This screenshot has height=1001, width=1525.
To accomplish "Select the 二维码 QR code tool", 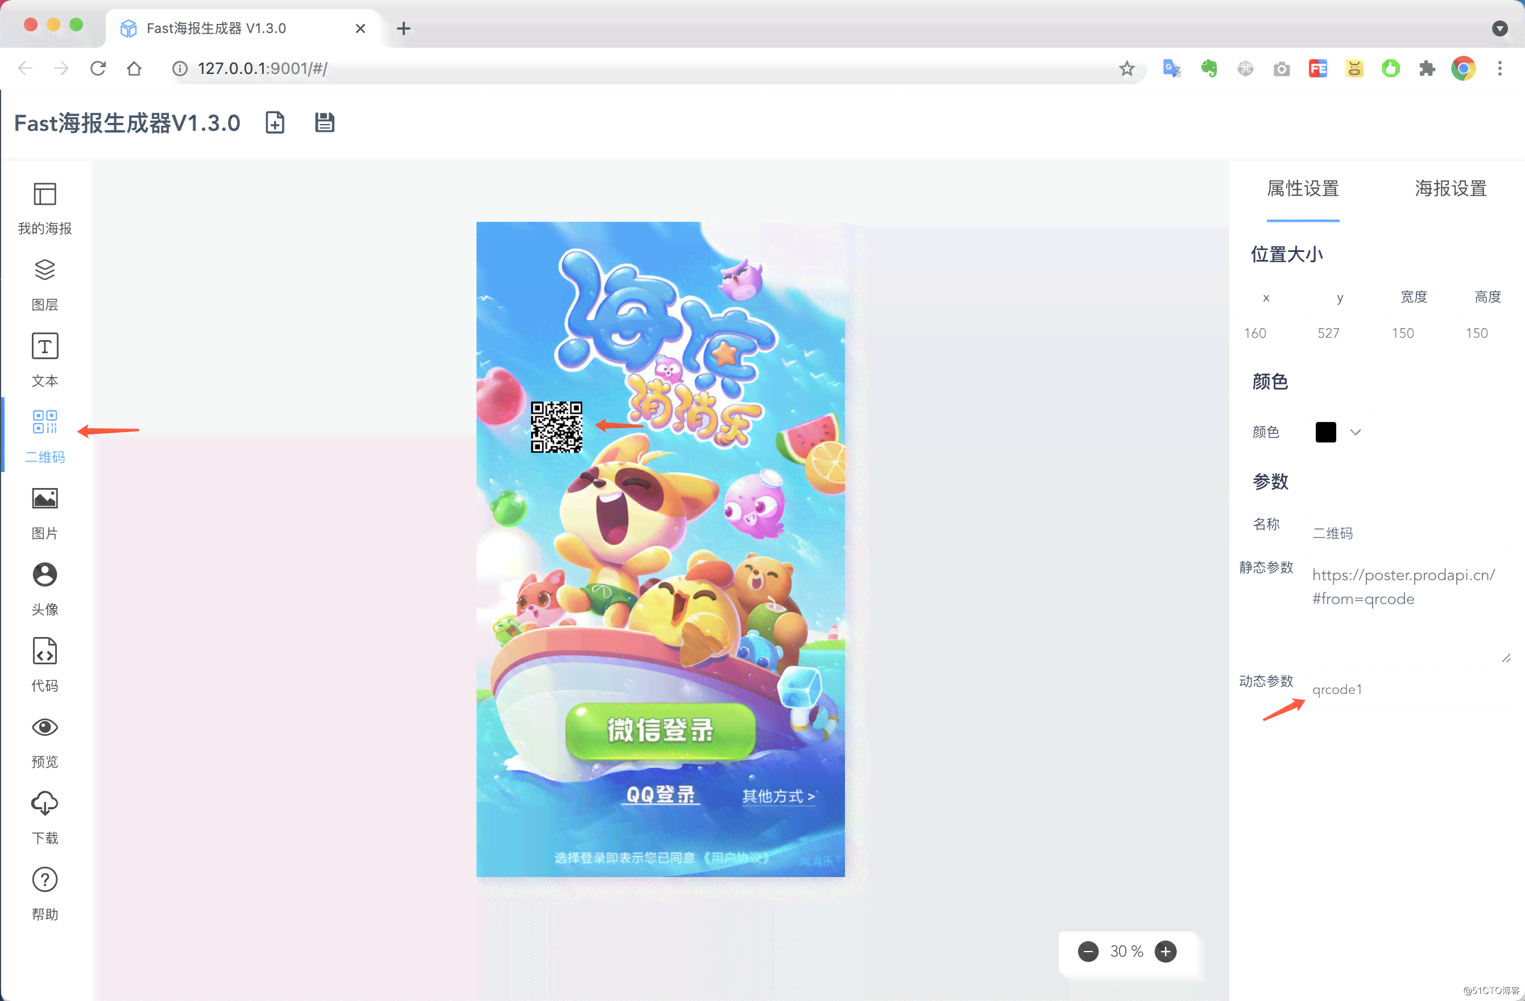I will [x=45, y=436].
